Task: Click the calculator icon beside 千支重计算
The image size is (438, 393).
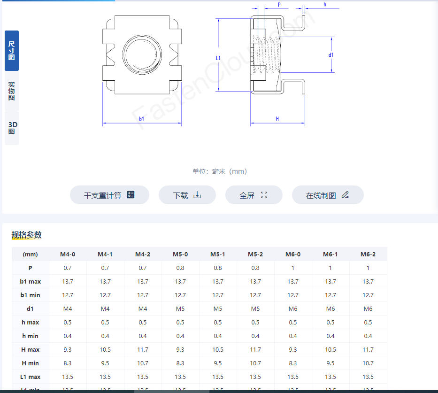Action: tap(131, 195)
